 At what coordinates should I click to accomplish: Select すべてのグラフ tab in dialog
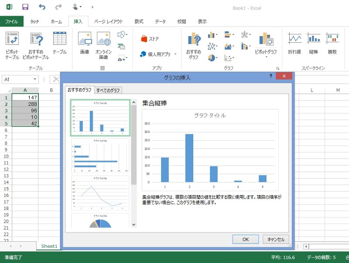108,91
